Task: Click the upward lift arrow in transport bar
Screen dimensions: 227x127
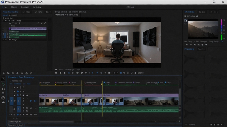Action: (65, 73)
